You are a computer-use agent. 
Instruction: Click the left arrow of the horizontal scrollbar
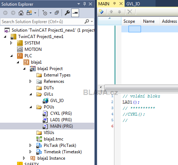point(101,87)
